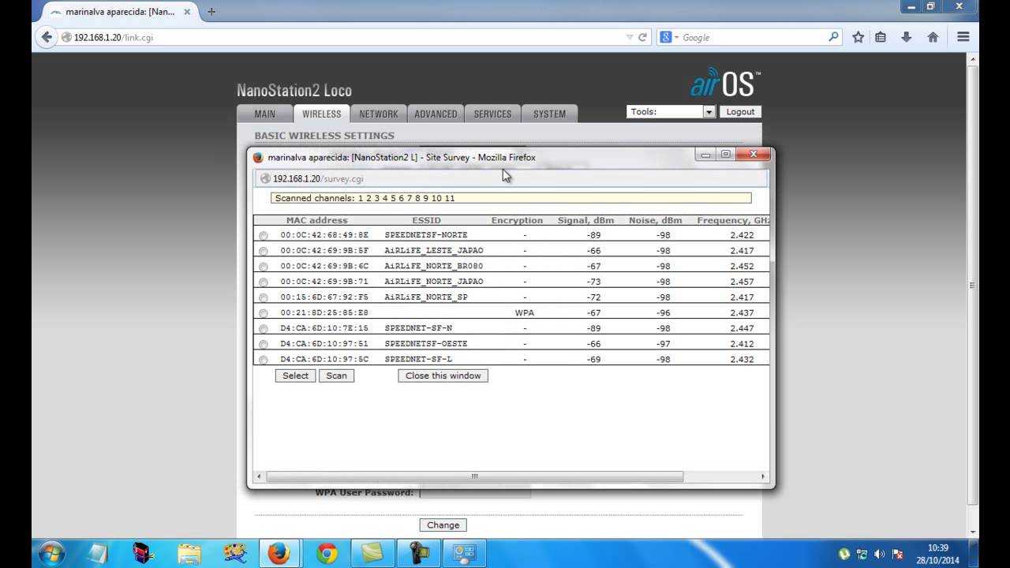Open the SYSTEM tab

(x=549, y=114)
